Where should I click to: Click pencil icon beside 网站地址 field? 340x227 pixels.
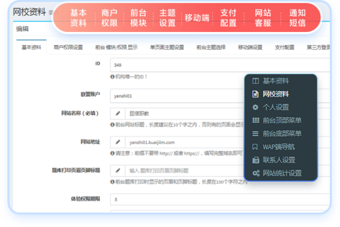pyautogui.click(x=118, y=142)
